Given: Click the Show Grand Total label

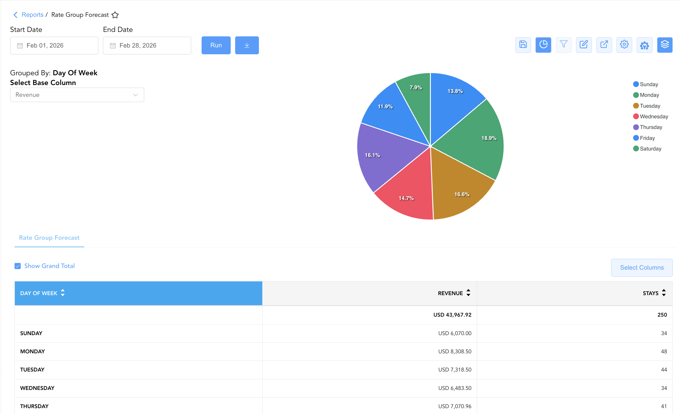Looking at the screenshot, I should [x=49, y=266].
